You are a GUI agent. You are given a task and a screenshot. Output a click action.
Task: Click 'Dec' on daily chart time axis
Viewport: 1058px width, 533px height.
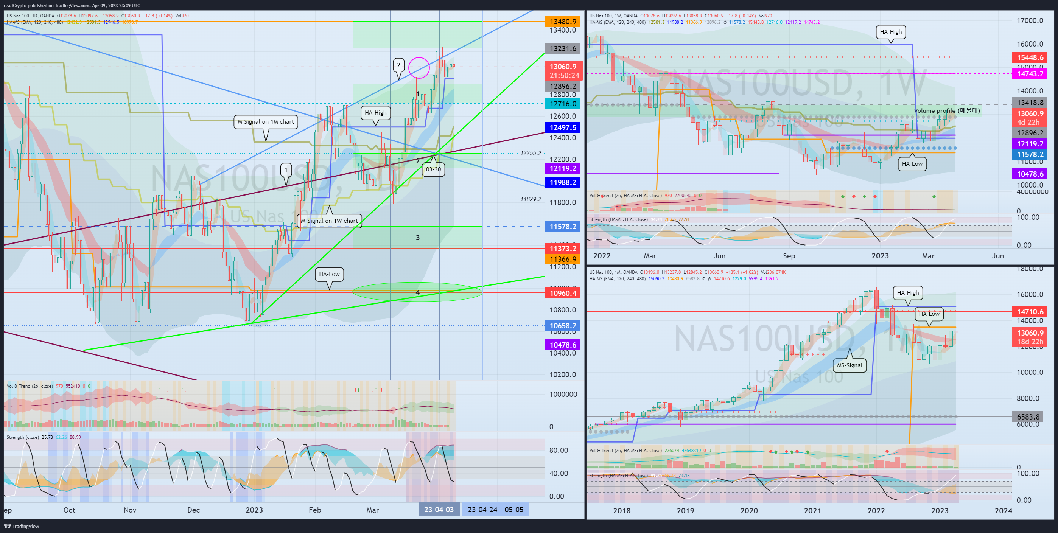click(193, 510)
